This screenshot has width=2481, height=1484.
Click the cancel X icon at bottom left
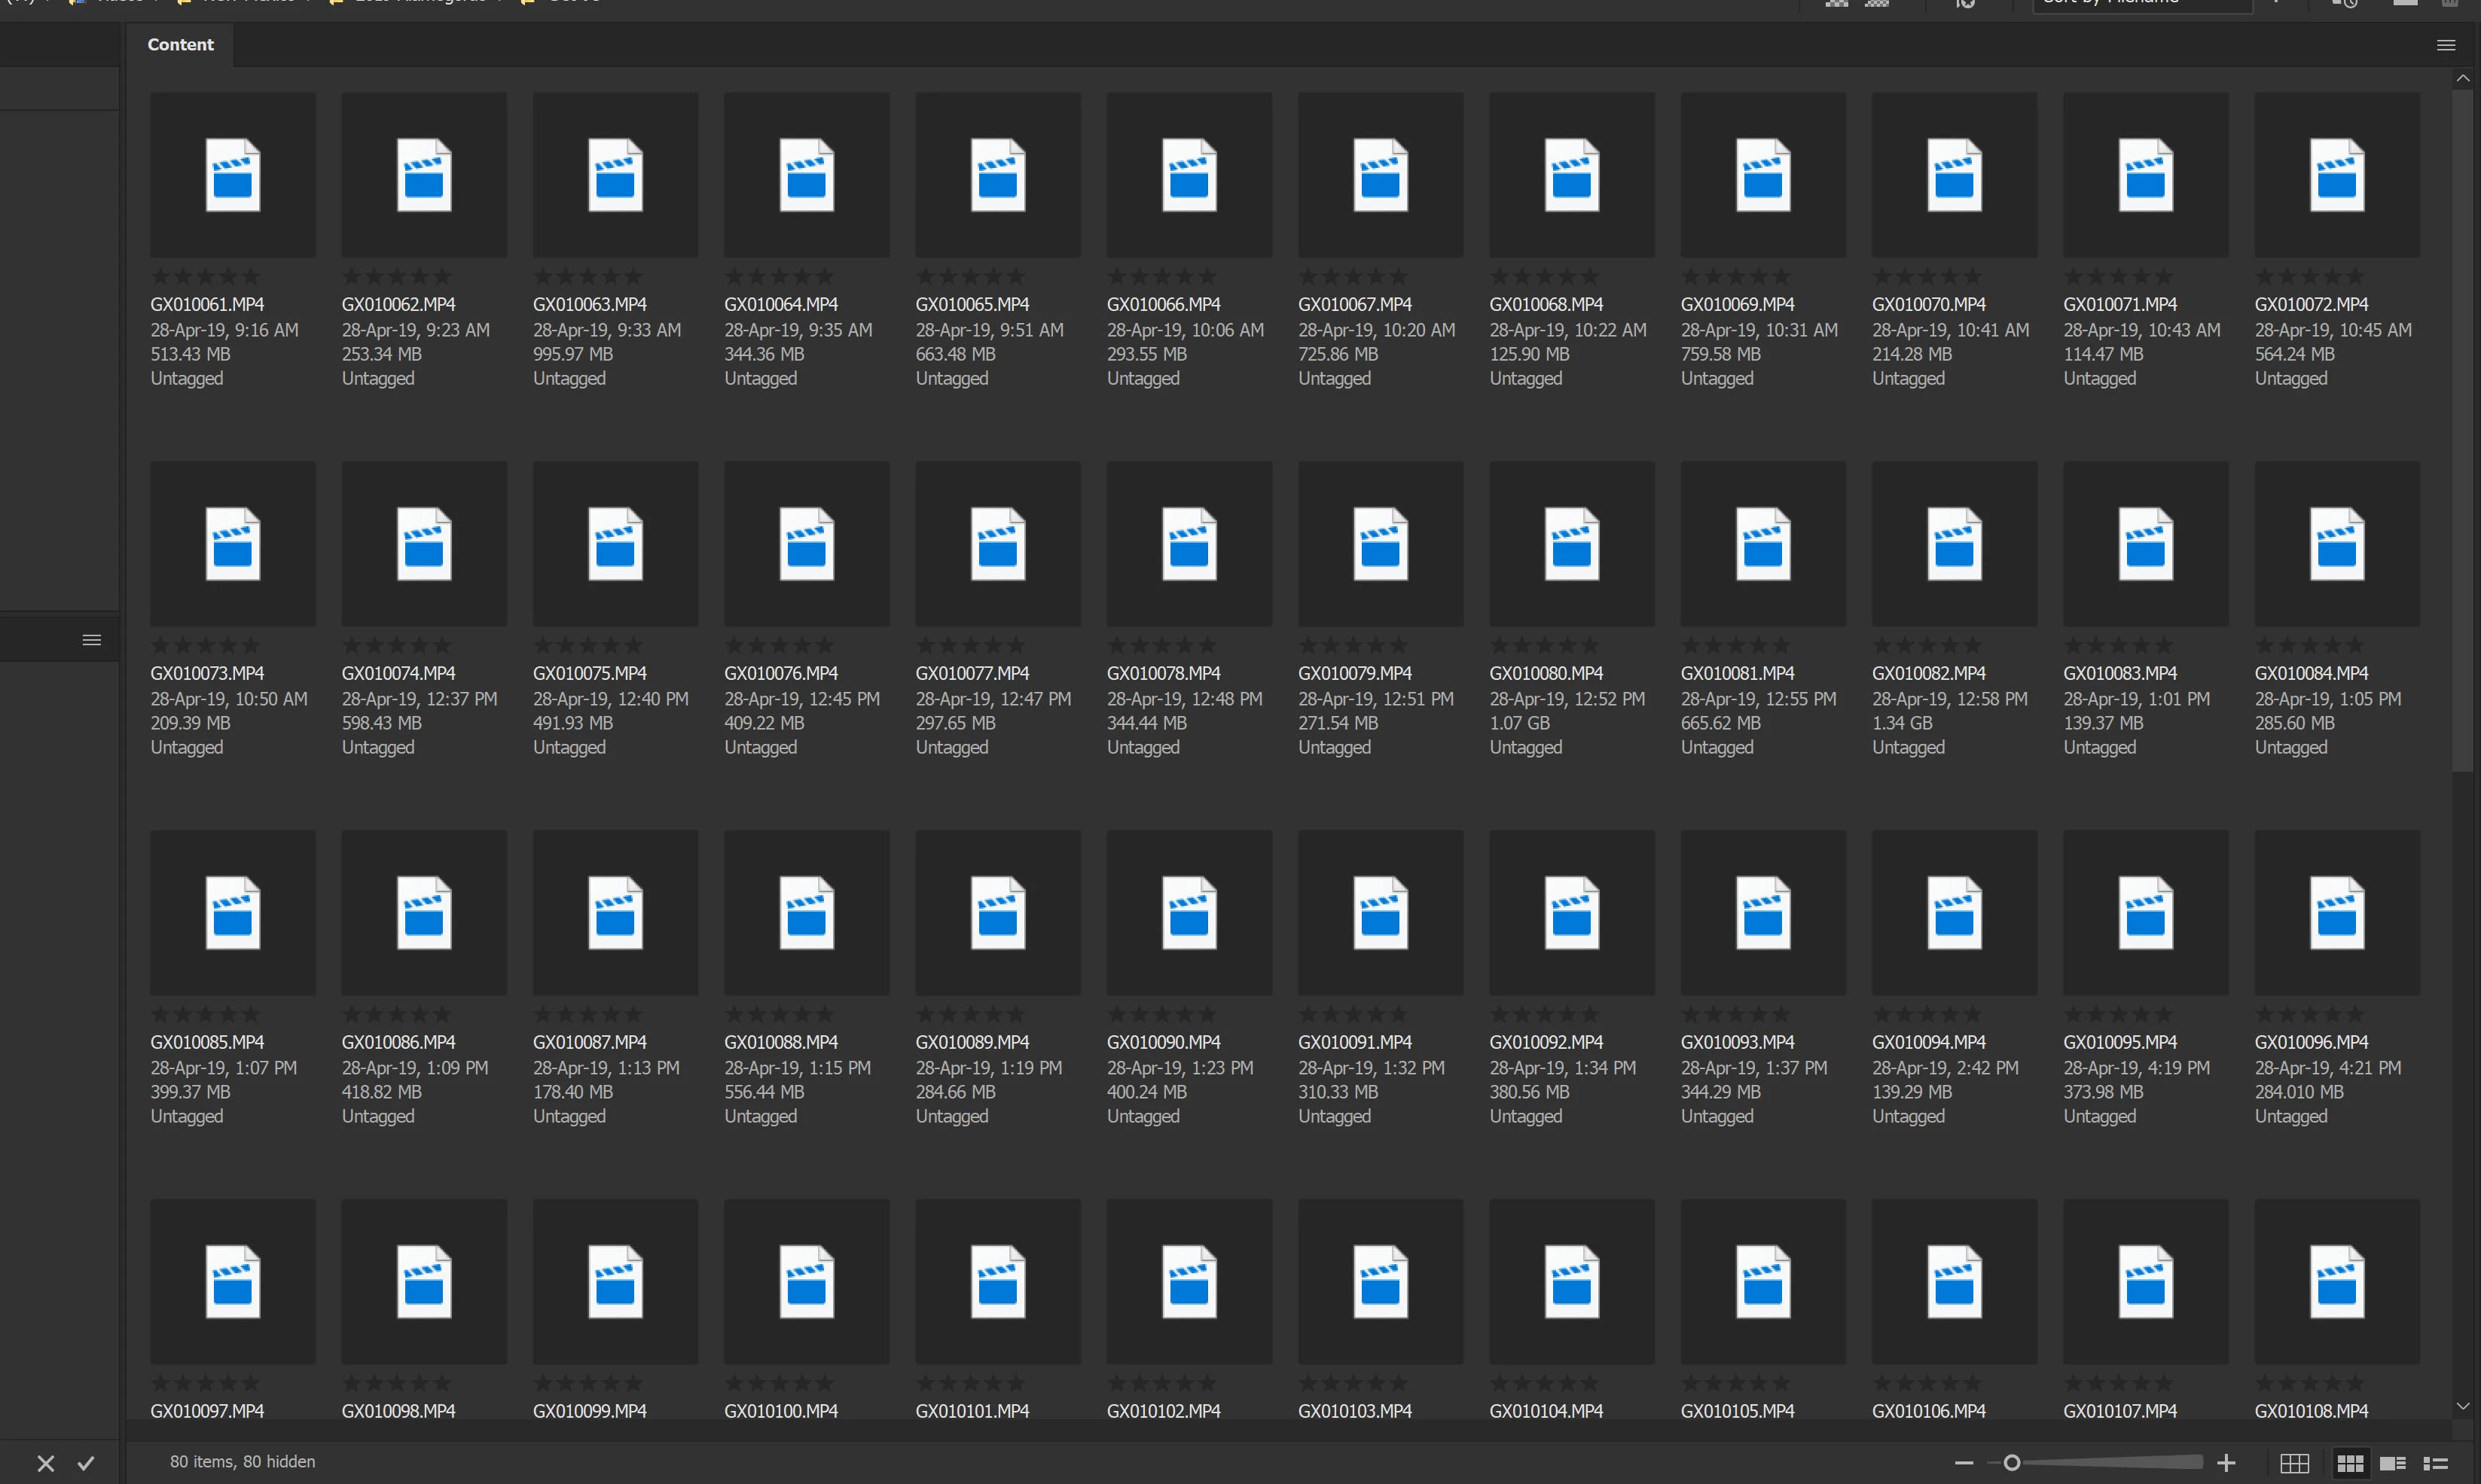pyautogui.click(x=46, y=1463)
